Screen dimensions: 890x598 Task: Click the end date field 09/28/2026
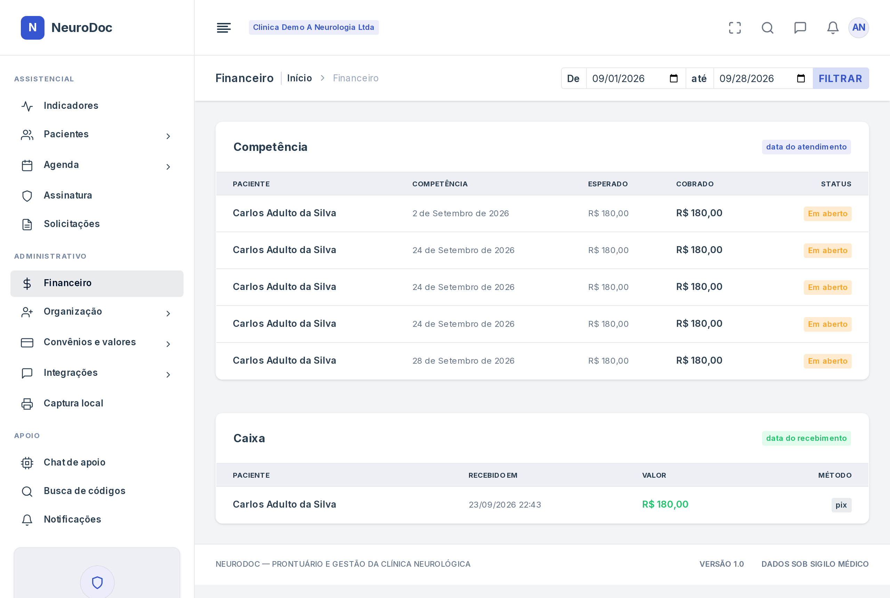(x=763, y=78)
